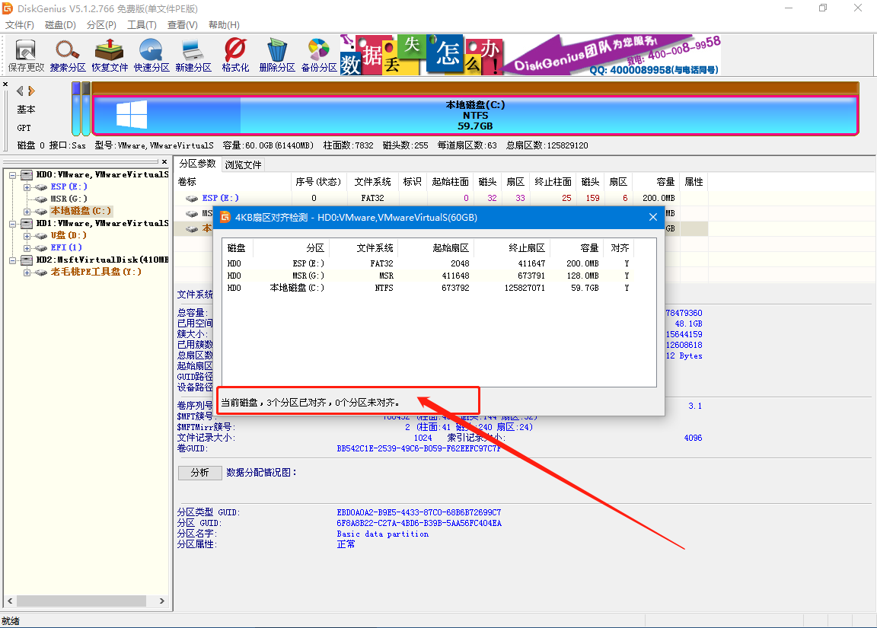Click the DiskGenius app icon in title bar

[x=8, y=8]
